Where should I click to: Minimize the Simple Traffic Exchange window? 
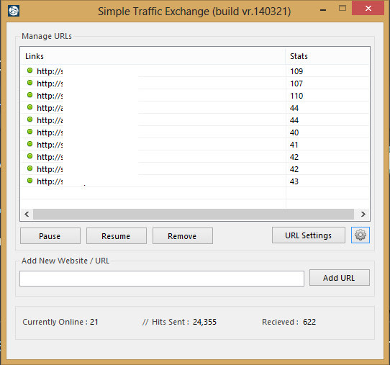(x=323, y=10)
